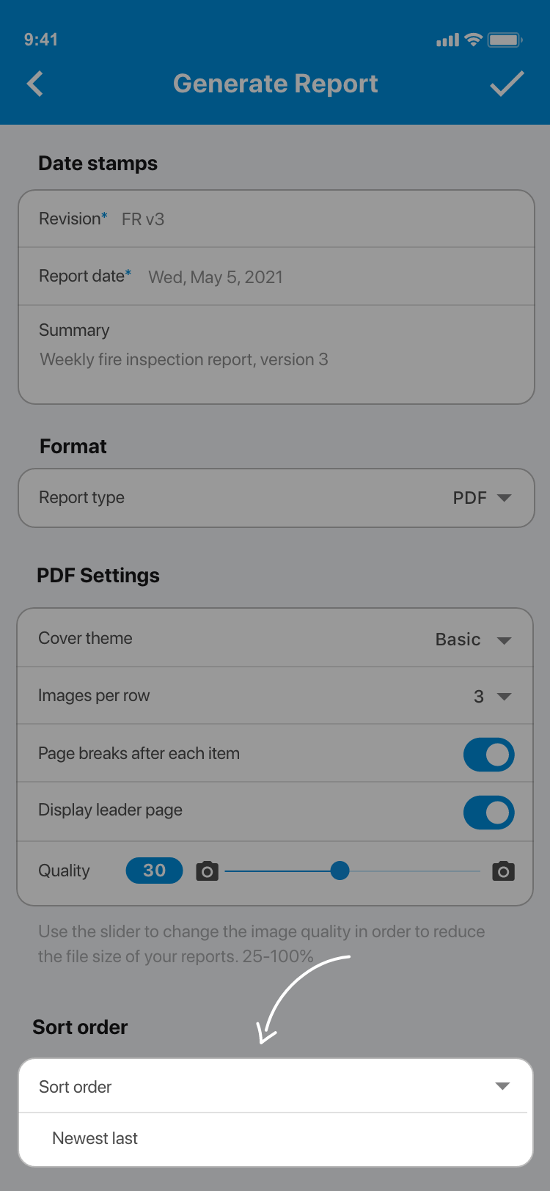Tap the cellular signal bars icon
The width and height of the screenshot is (550, 1191).
click(447, 40)
